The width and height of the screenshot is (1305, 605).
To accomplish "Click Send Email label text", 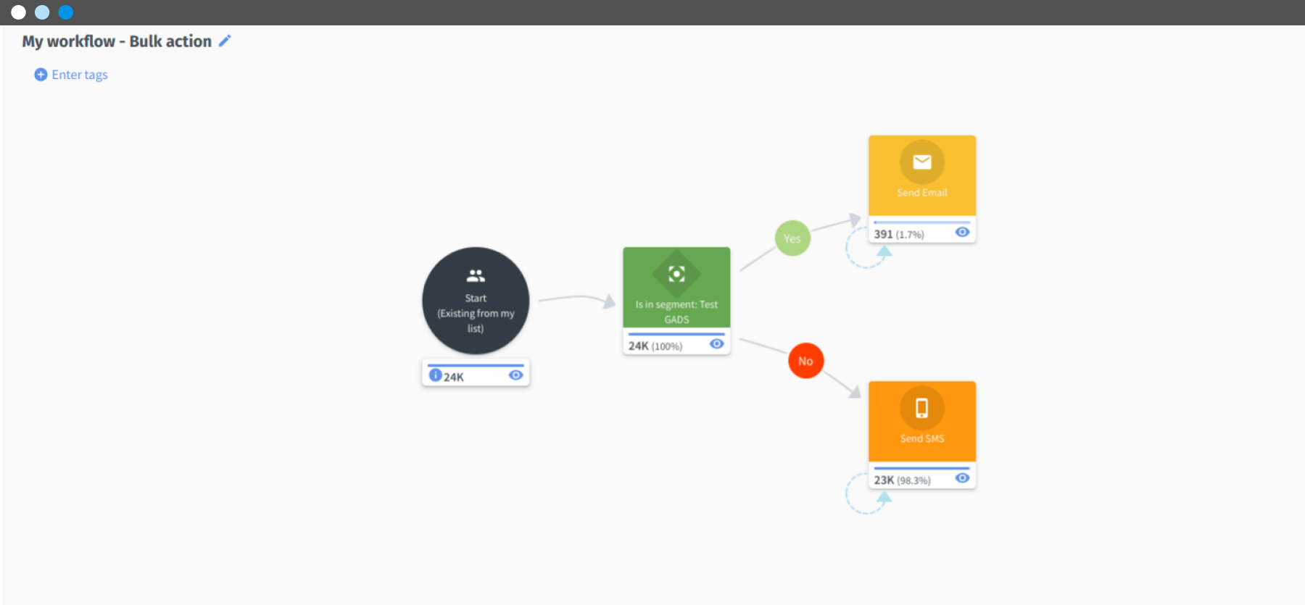I will [922, 193].
